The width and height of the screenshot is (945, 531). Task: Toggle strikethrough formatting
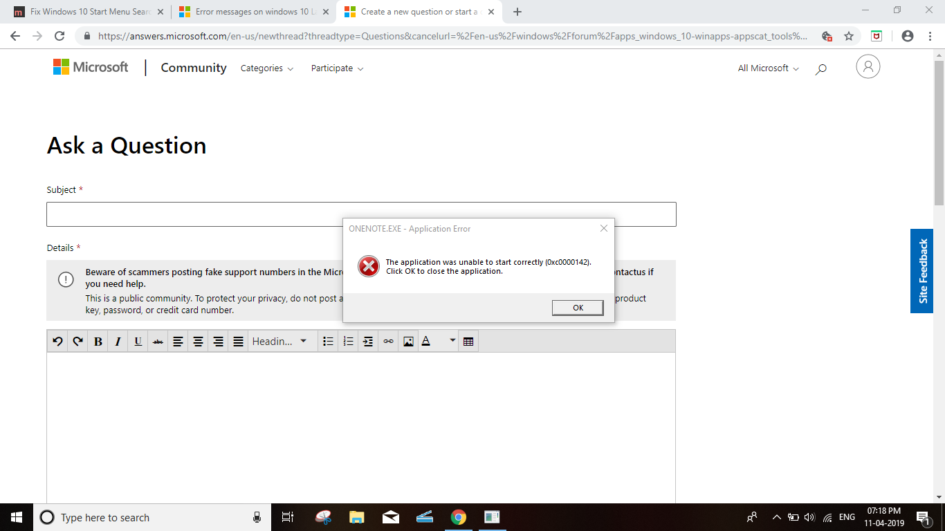(158, 341)
